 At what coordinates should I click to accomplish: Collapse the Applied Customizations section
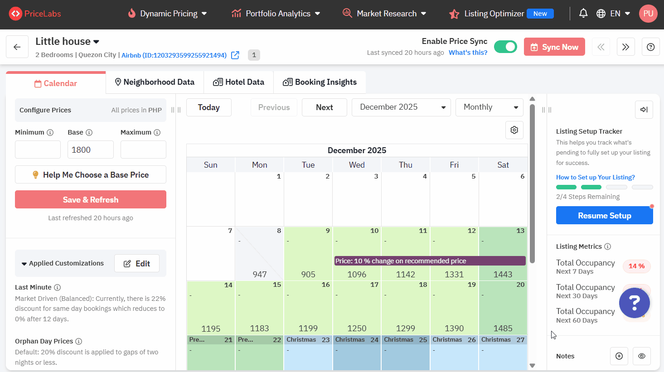click(x=24, y=264)
